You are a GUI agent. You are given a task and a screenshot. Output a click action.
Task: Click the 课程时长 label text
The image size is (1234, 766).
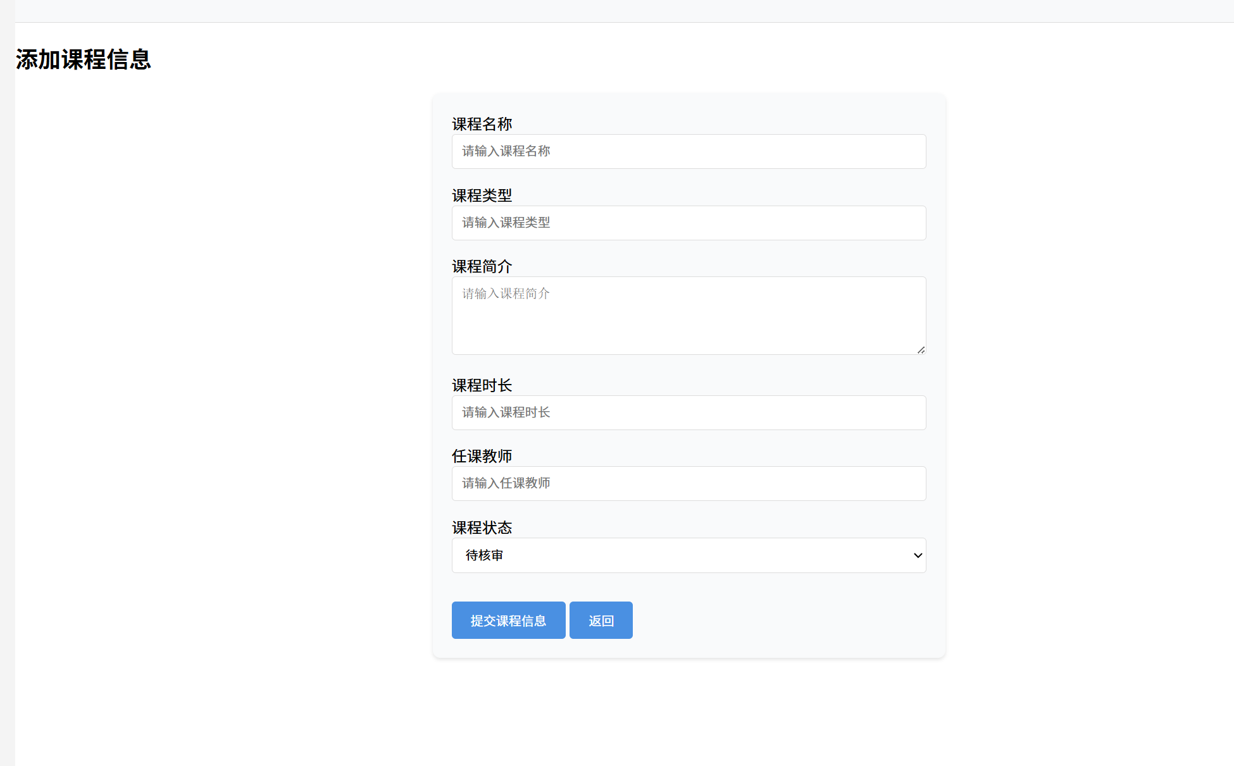click(482, 385)
